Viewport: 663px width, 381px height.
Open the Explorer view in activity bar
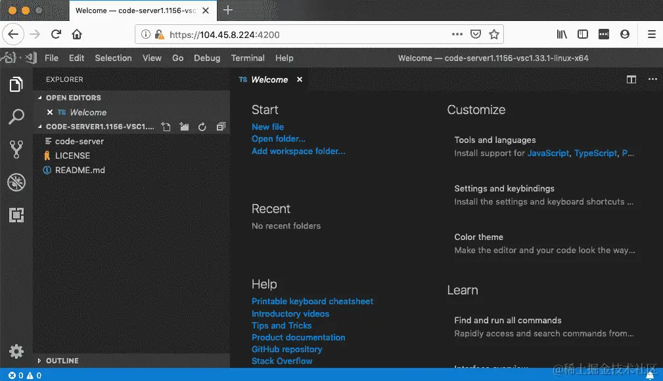tap(16, 85)
